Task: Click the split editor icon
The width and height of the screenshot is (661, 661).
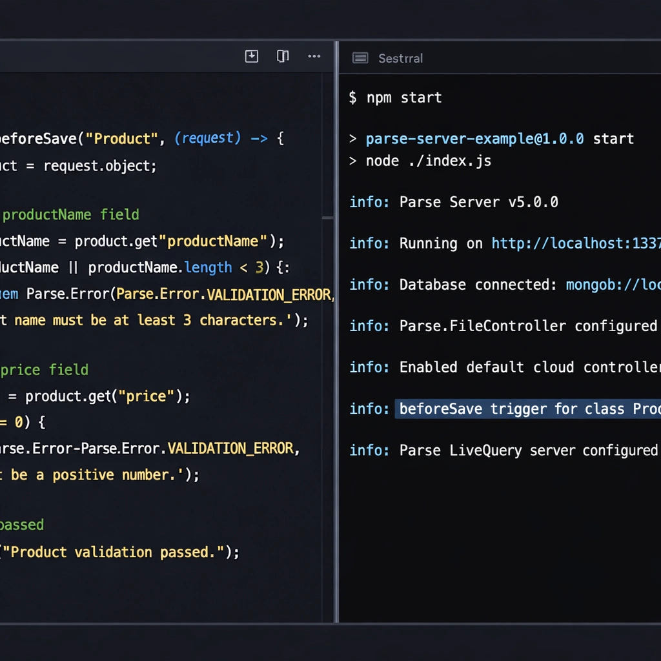Action: tap(283, 57)
